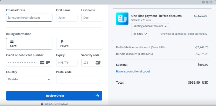Open the Country dropdown showing Pakistan
216x106 pixels.
(x=29, y=79)
